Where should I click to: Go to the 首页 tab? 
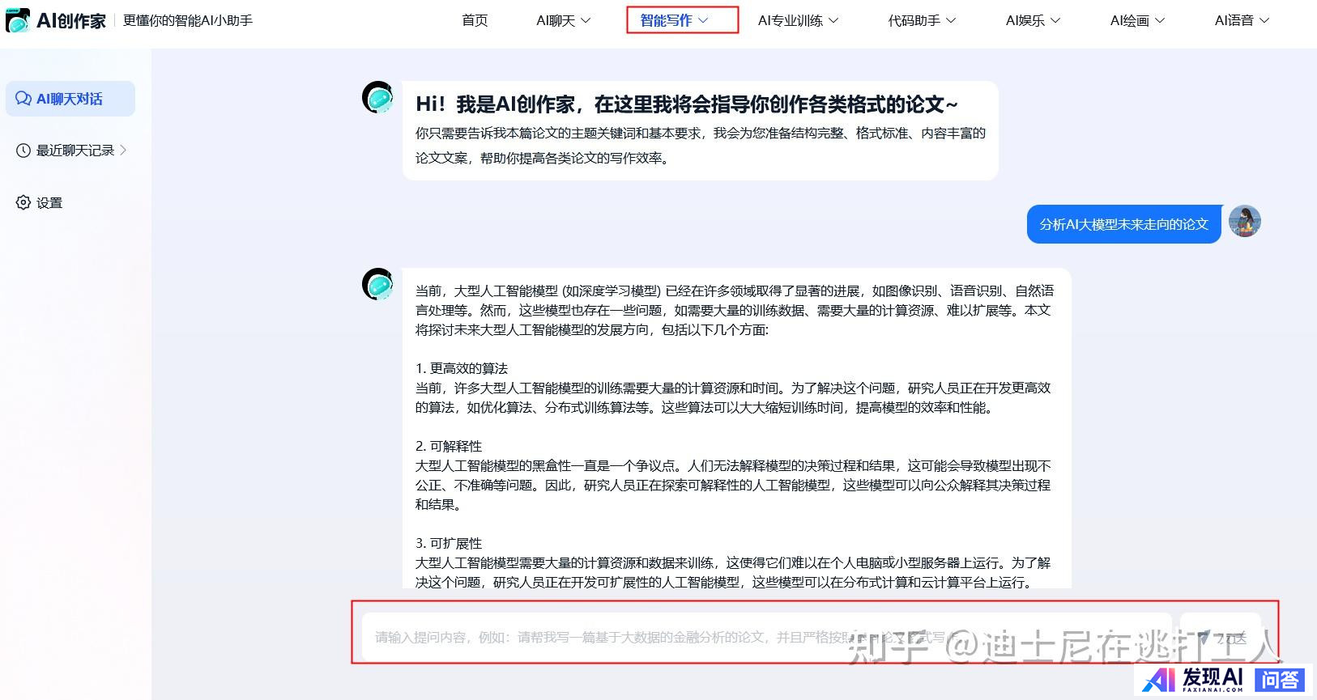[x=475, y=20]
